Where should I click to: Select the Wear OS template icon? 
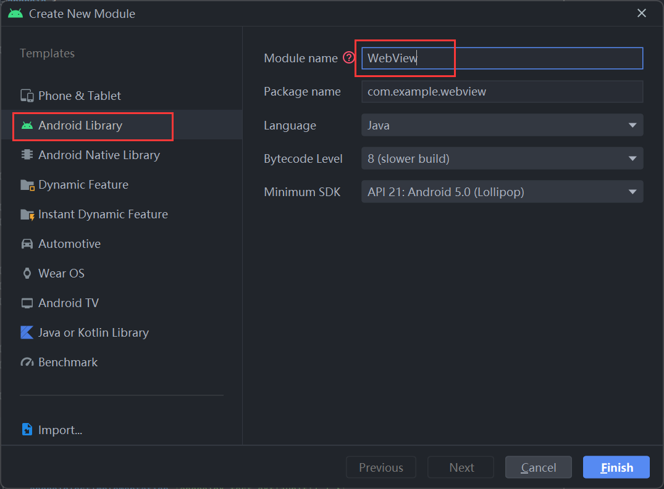click(27, 273)
